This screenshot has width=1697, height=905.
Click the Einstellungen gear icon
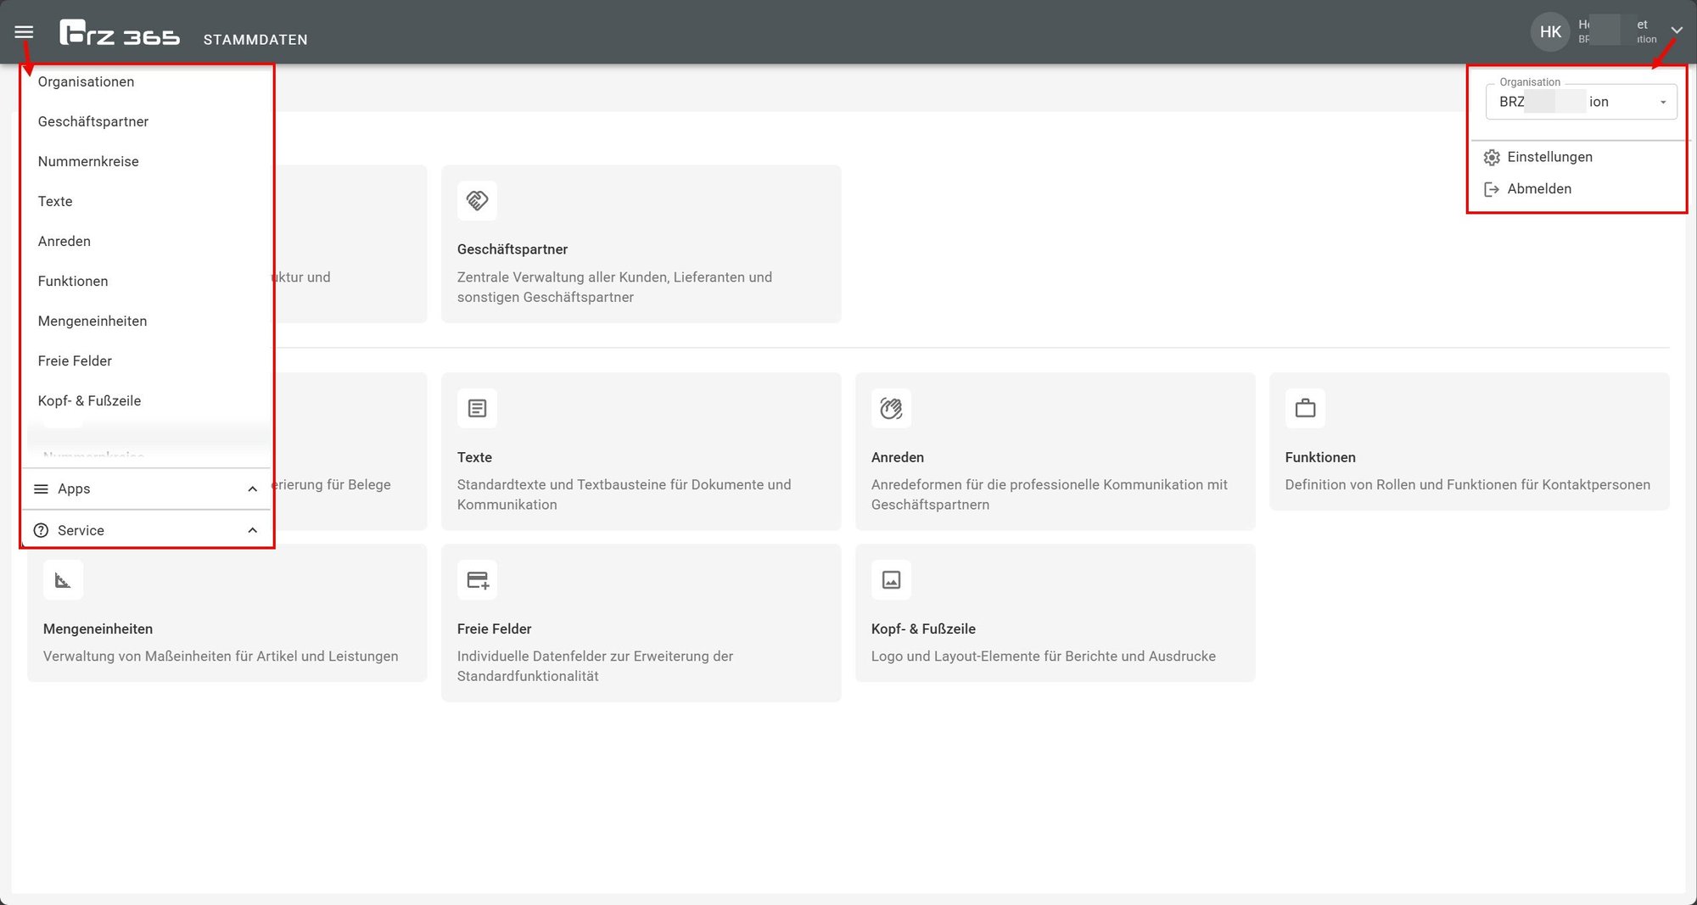pos(1492,157)
